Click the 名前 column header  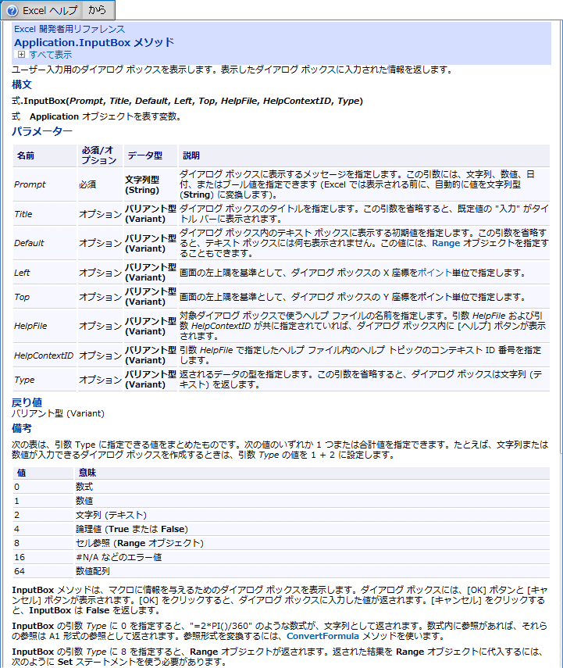45,155
